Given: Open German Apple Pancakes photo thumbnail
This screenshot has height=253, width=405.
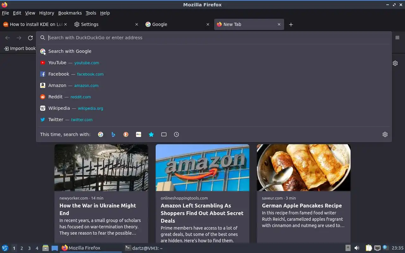Looking at the screenshot, I should tap(304, 168).
